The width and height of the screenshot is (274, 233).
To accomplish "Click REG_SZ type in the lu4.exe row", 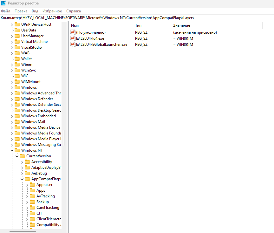I will [141, 38].
